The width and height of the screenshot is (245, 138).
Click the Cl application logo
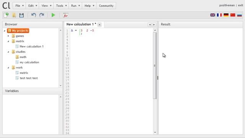[6, 6]
